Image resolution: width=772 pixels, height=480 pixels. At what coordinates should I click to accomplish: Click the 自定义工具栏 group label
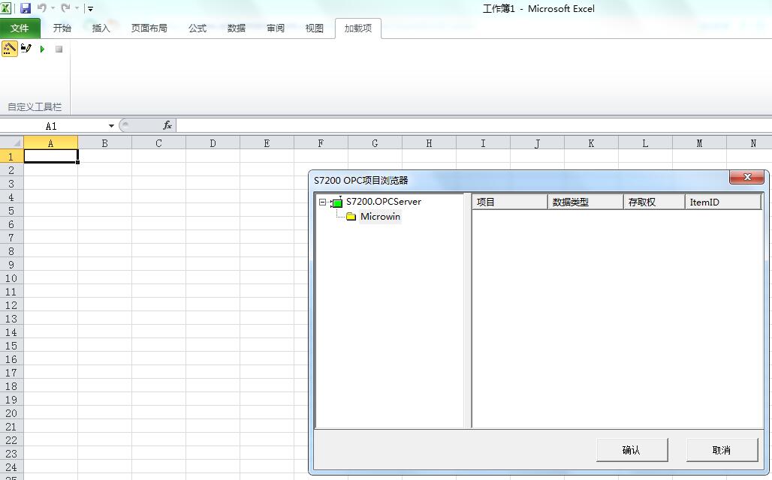click(35, 106)
